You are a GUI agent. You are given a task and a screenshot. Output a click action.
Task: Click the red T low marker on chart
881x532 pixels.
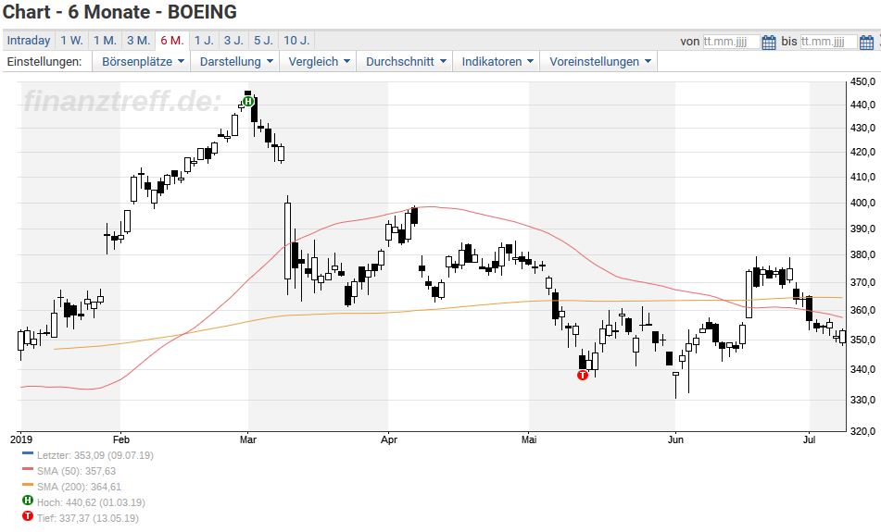(x=583, y=375)
